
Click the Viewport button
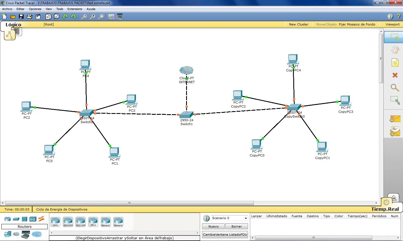point(392,24)
